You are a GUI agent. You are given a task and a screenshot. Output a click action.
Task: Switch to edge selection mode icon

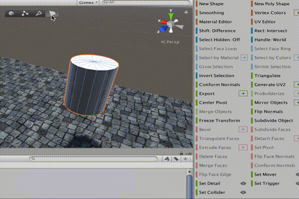coord(39,13)
